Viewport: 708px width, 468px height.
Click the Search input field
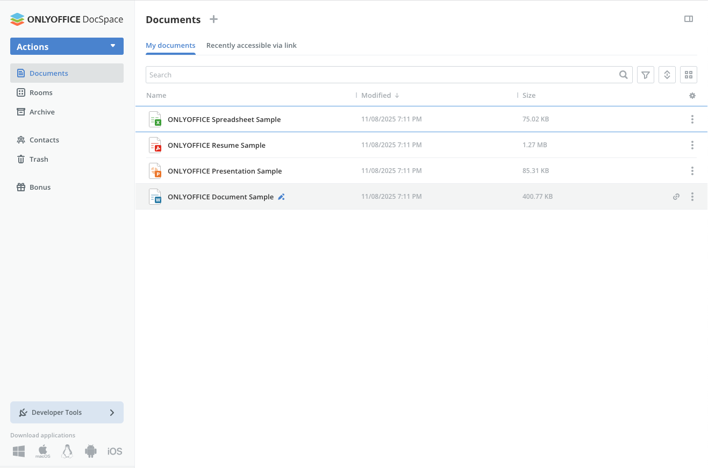[x=376, y=75]
